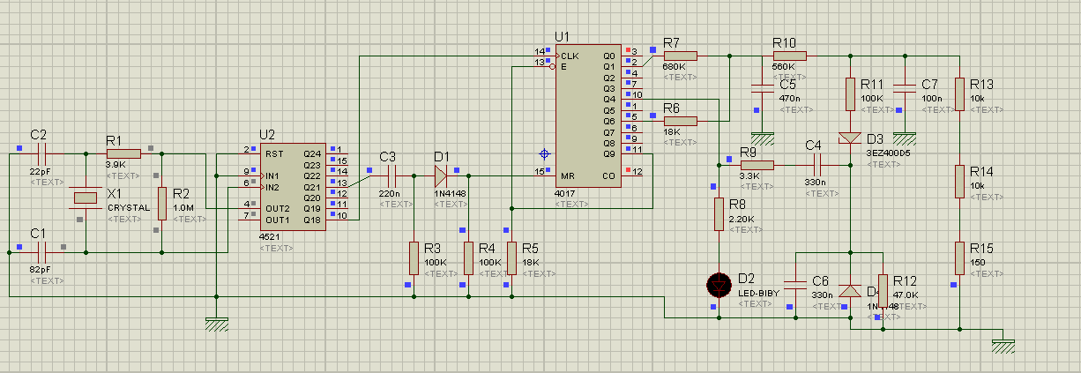Select capacitor C4 symbol
The width and height of the screenshot is (1081, 373).
pyautogui.click(x=816, y=164)
